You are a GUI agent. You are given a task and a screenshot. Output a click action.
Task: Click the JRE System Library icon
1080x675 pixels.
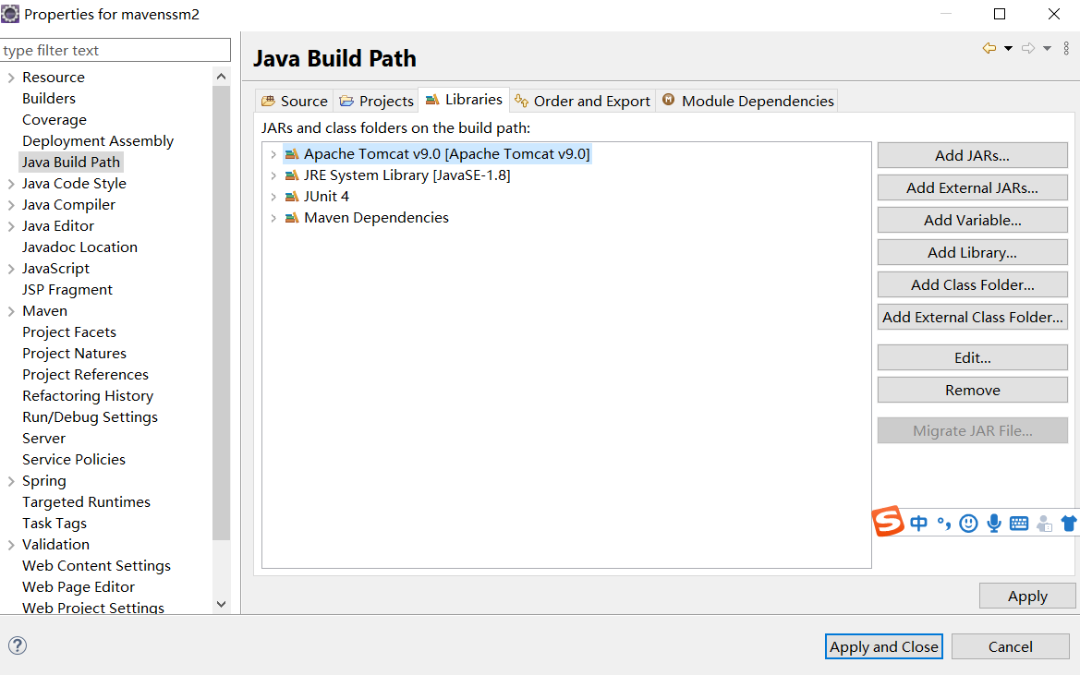292,175
